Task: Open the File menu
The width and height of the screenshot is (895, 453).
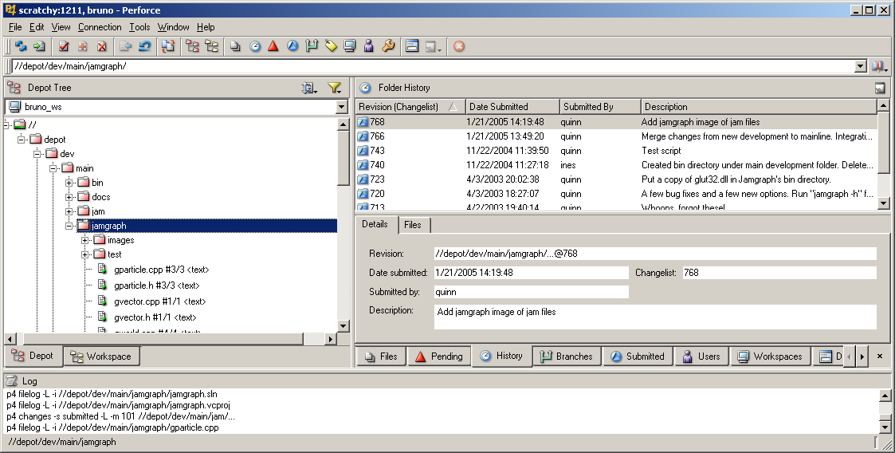Action: click(x=15, y=27)
